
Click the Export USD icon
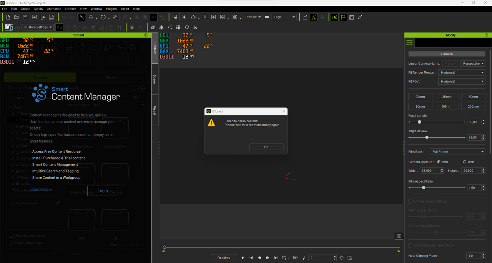point(52,17)
